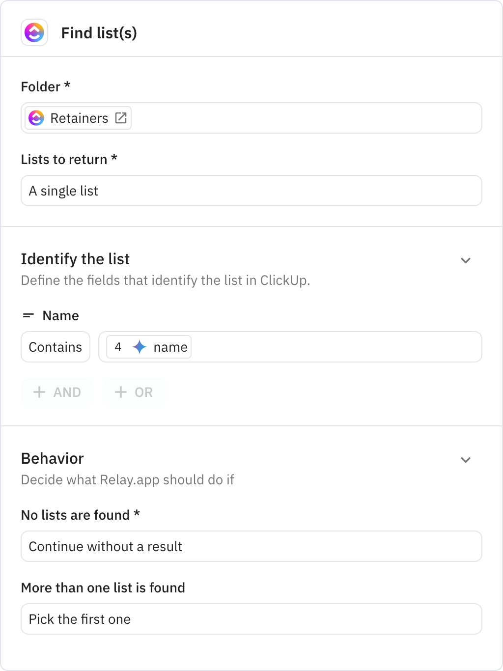This screenshot has height=671, width=503.
Task: Click the step number 4 badge in the token
Action: (118, 347)
